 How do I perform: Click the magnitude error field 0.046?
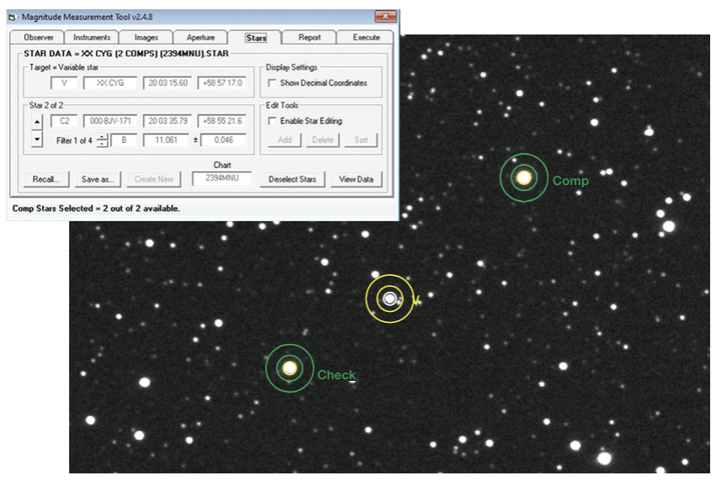(223, 140)
